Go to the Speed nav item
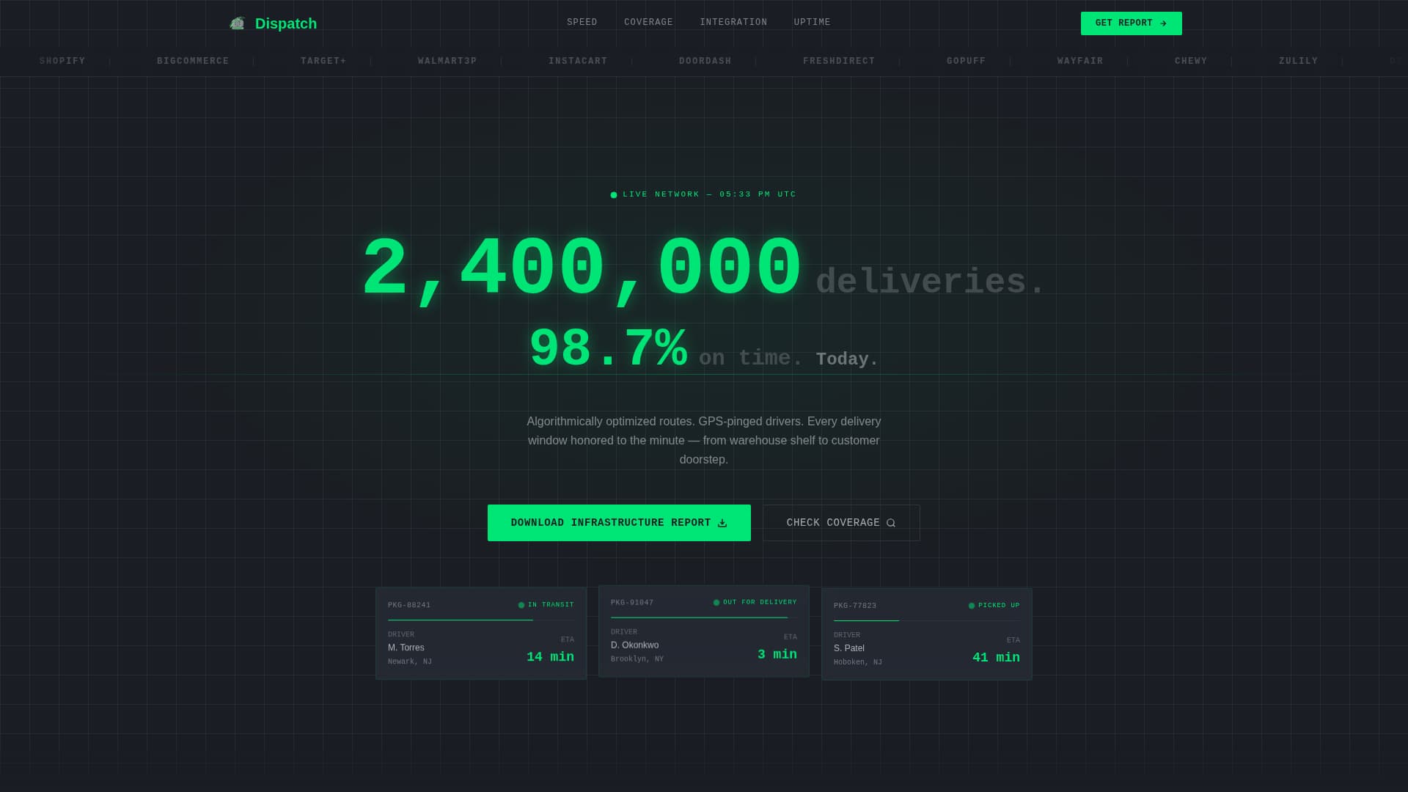1408x792 pixels. coord(582,23)
